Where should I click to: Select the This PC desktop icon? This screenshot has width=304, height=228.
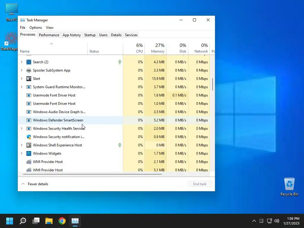click(x=12, y=12)
